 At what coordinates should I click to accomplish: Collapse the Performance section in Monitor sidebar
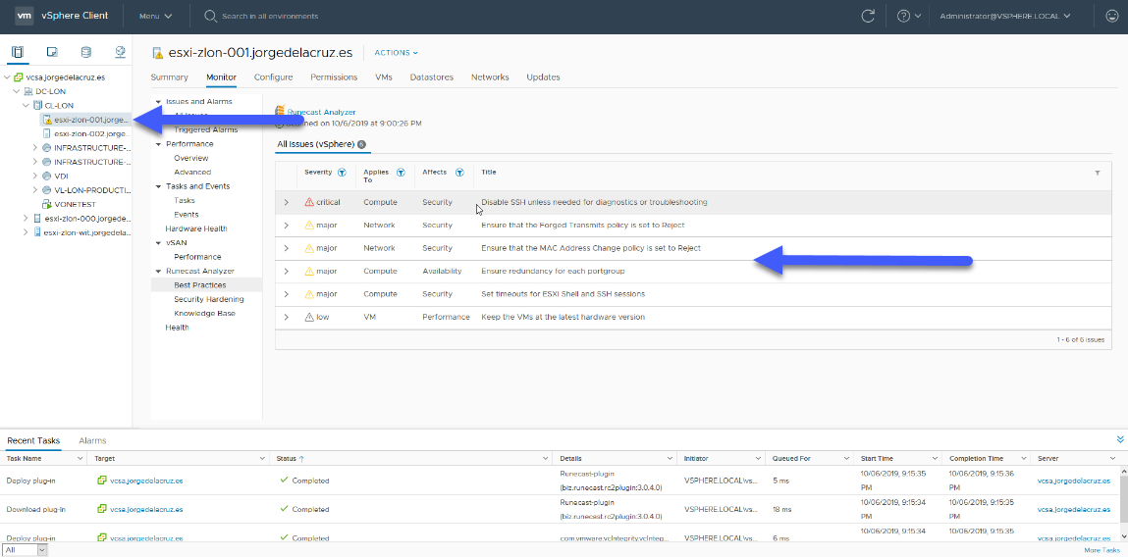[x=158, y=144]
